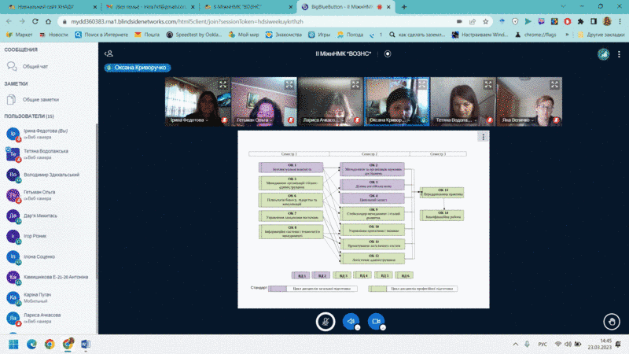Bookmark this page with star icon

[x=485, y=21]
